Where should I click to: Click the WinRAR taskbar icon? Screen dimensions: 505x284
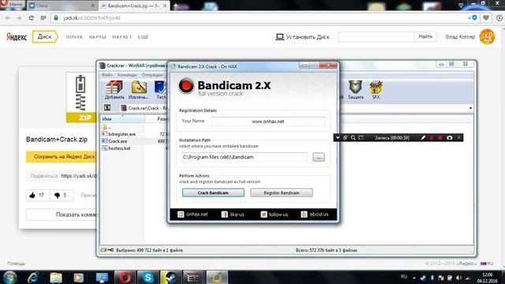pyautogui.click(x=194, y=277)
